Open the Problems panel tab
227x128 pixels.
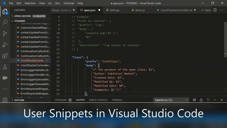point(61,100)
